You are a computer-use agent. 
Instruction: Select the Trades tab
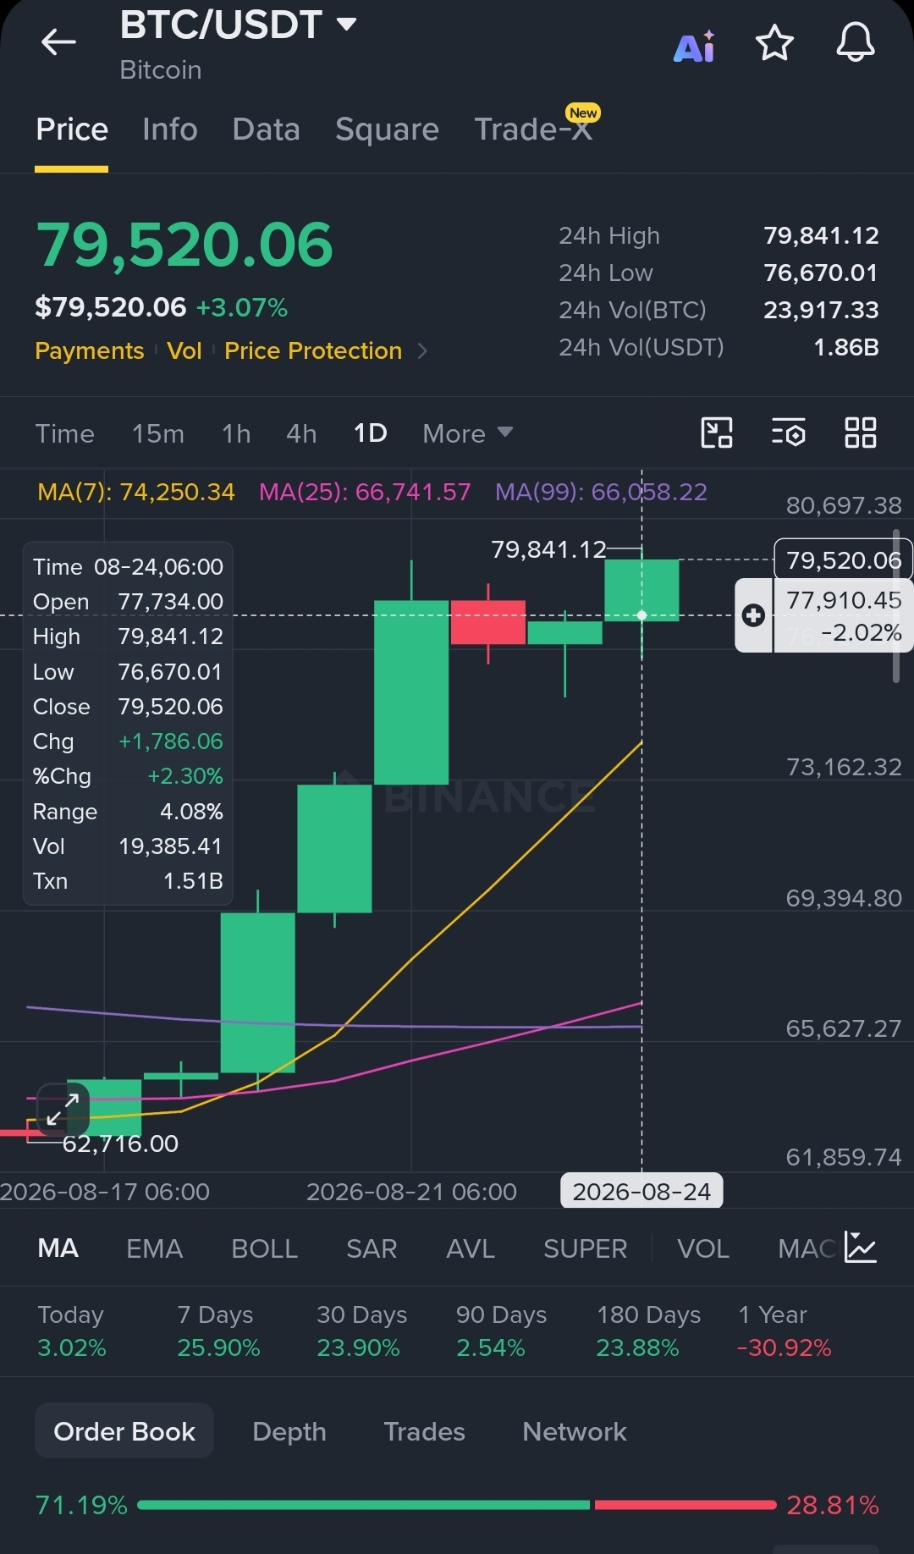point(425,1431)
